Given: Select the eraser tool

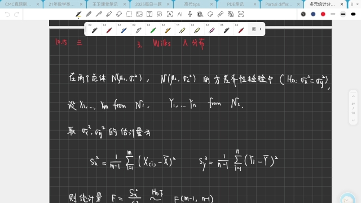Looking at the screenshot, I should point(119,14).
